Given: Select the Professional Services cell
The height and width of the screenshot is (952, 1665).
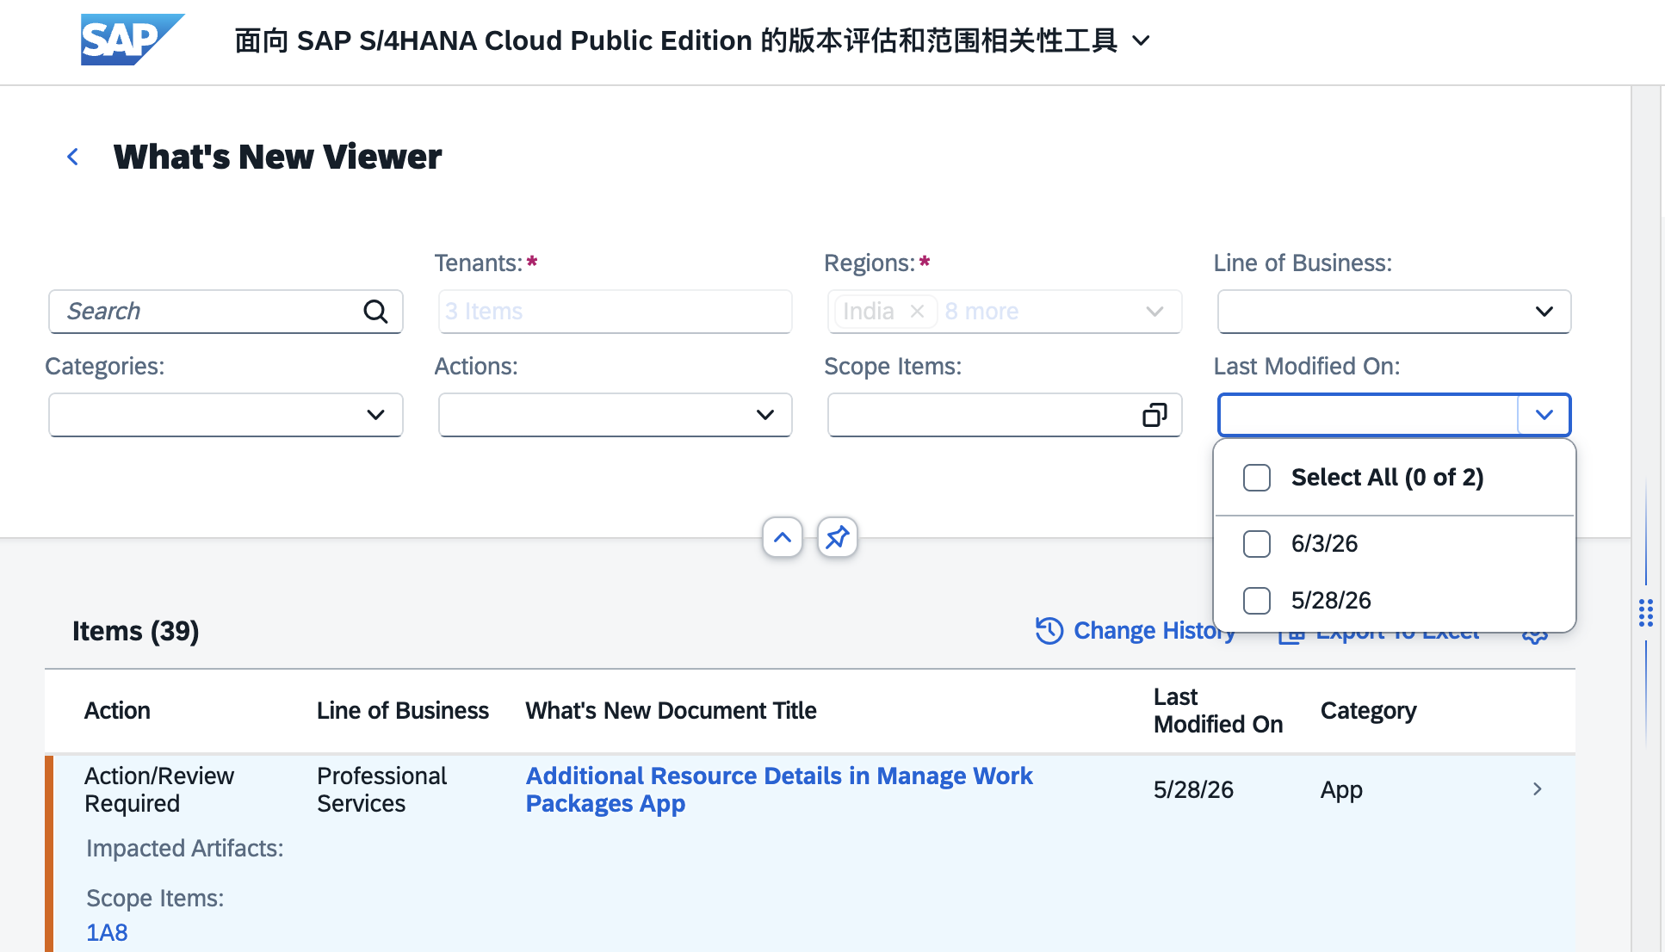Looking at the screenshot, I should 382,790.
